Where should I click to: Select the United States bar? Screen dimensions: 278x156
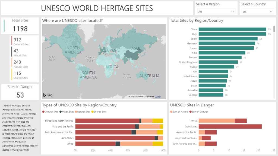pos(213,76)
